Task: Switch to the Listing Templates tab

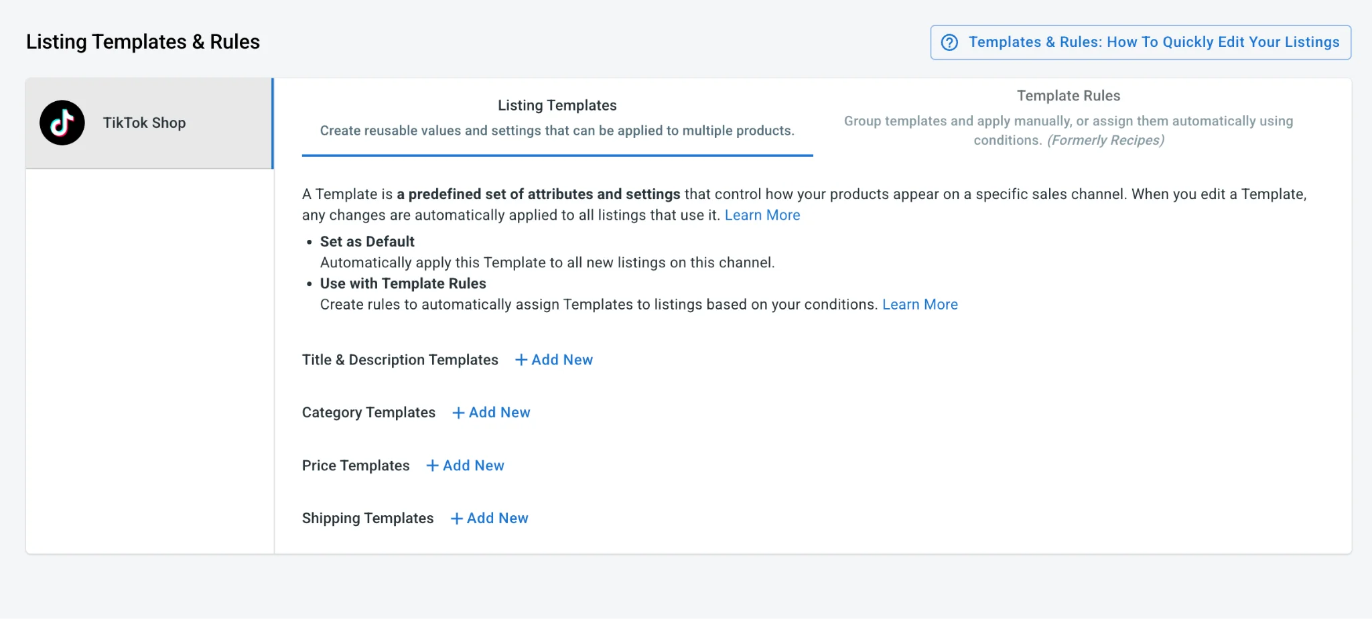Action: [x=557, y=117]
